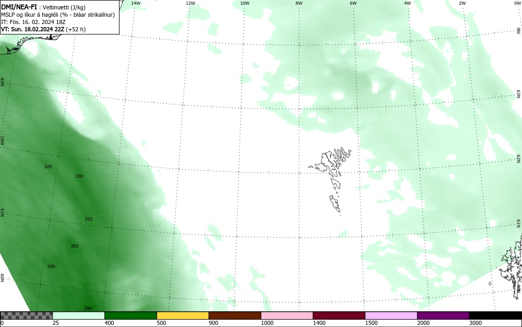Image resolution: width=522 pixels, height=327 pixels.
Task: Click the legend scale value 1400
Action: coord(319,323)
